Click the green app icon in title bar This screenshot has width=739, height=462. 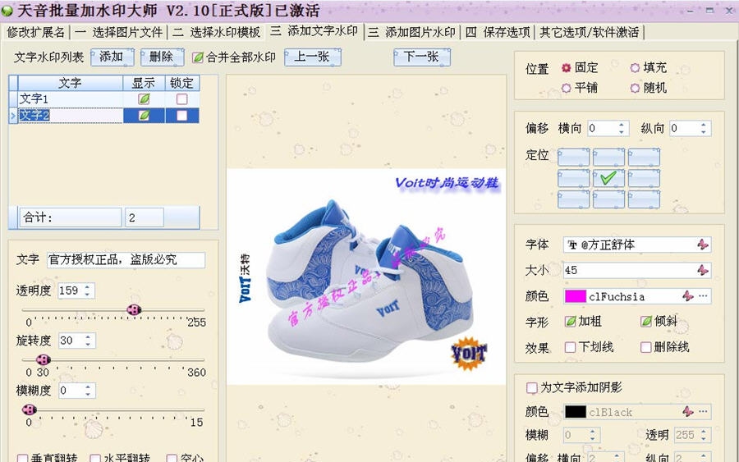(x=7, y=11)
